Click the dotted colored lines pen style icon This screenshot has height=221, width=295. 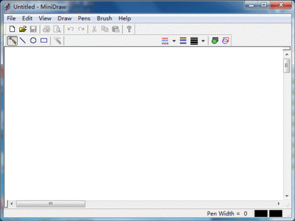[x=165, y=41]
